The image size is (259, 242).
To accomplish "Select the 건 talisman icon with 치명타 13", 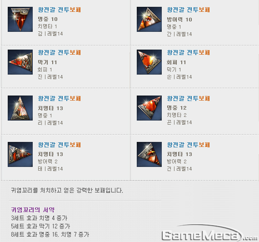I will pos(149,154).
